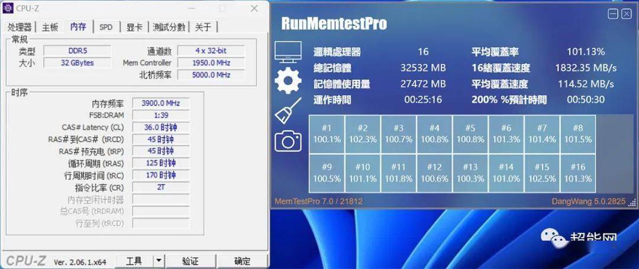This screenshot has width=639, height=269.
Task: Switch to the 主板 tab in CPU-Z
Action: 50,27
